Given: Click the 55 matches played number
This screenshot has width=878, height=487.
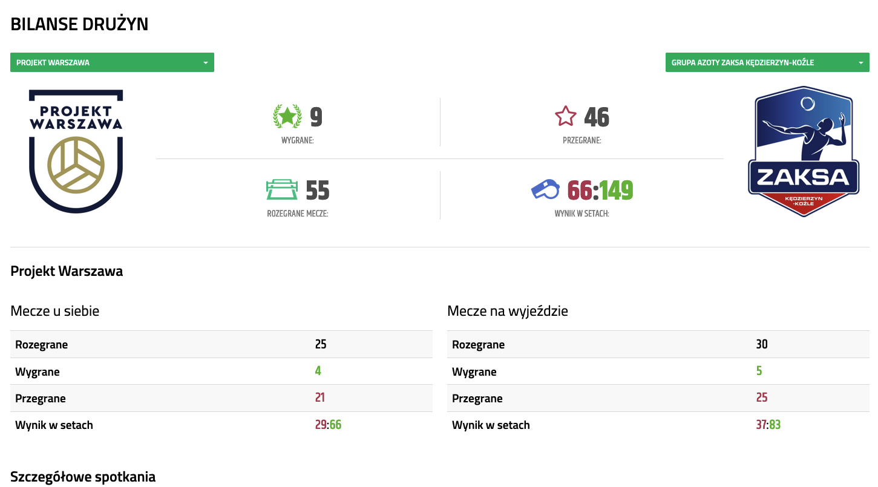Looking at the screenshot, I should tap(317, 191).
